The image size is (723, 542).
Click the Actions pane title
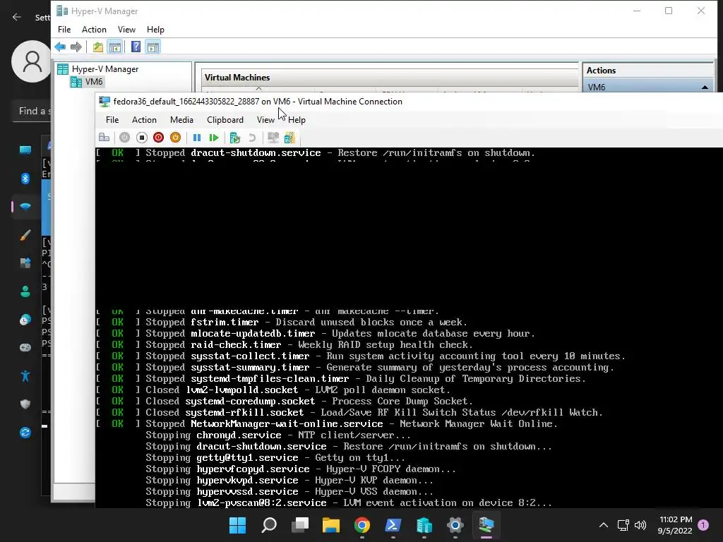click(601, 71)
